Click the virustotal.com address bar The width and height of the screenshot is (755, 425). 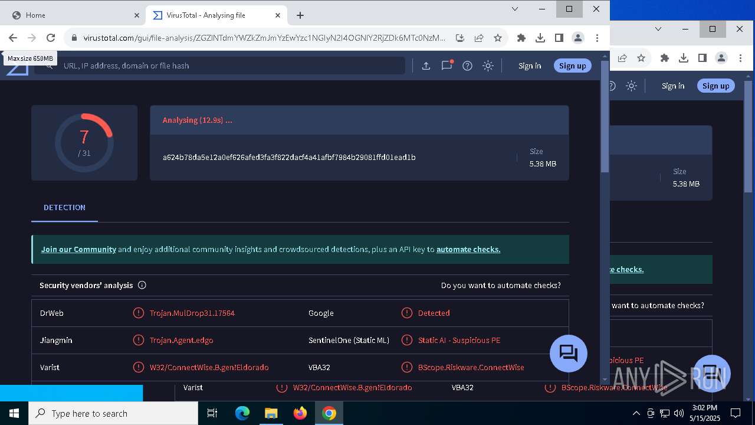point(264,38)
